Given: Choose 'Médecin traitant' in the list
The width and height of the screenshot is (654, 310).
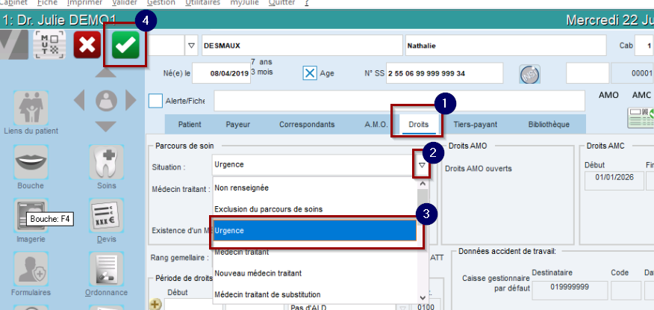Looking at the screenshot, I should (315, 252).
